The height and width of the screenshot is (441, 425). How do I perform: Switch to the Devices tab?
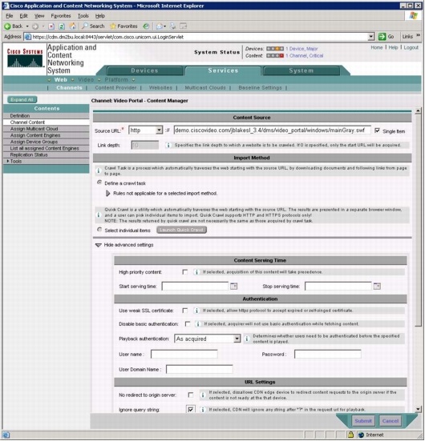click(x=144, y=70)
